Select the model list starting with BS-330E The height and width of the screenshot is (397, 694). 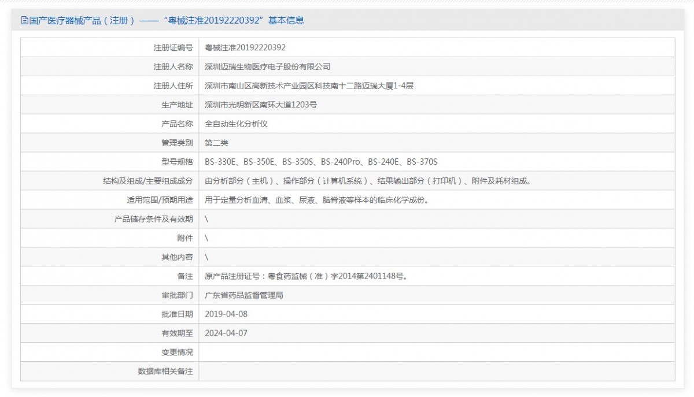[322, 162]
